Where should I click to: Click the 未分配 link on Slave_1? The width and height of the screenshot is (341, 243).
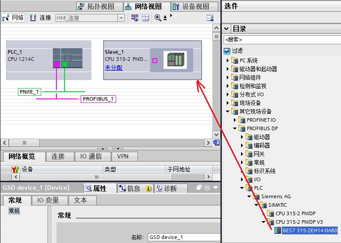114,68
